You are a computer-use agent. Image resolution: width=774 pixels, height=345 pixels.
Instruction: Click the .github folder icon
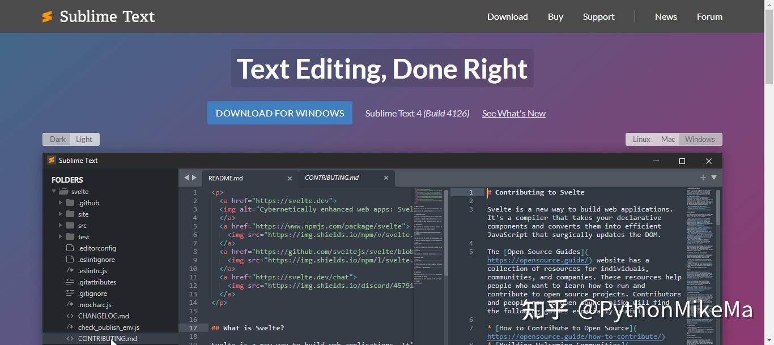point(70,202)
